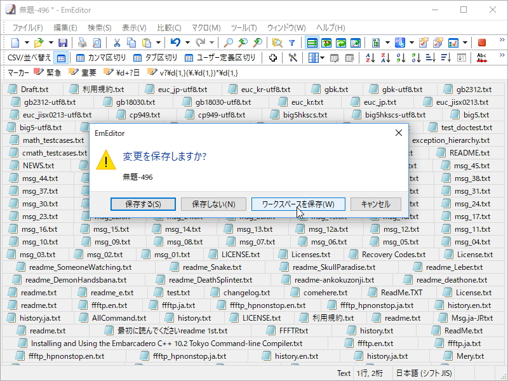Click the Sort Z to A icon
508x381 pixels.
pyautogui.click(x=385, y=58)
